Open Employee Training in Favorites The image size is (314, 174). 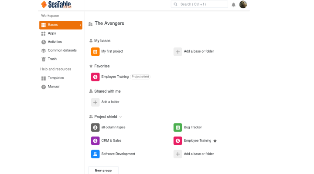(x=115, y=77)
